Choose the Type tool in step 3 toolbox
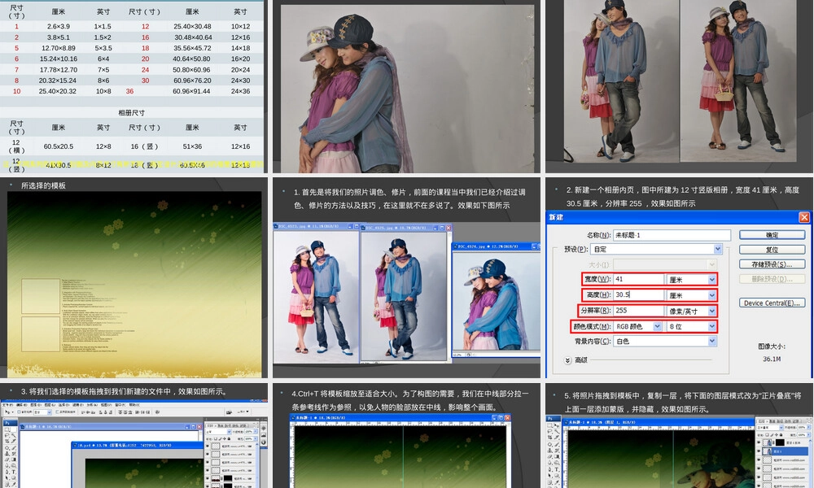814x488 pixels. click(14, 472)
